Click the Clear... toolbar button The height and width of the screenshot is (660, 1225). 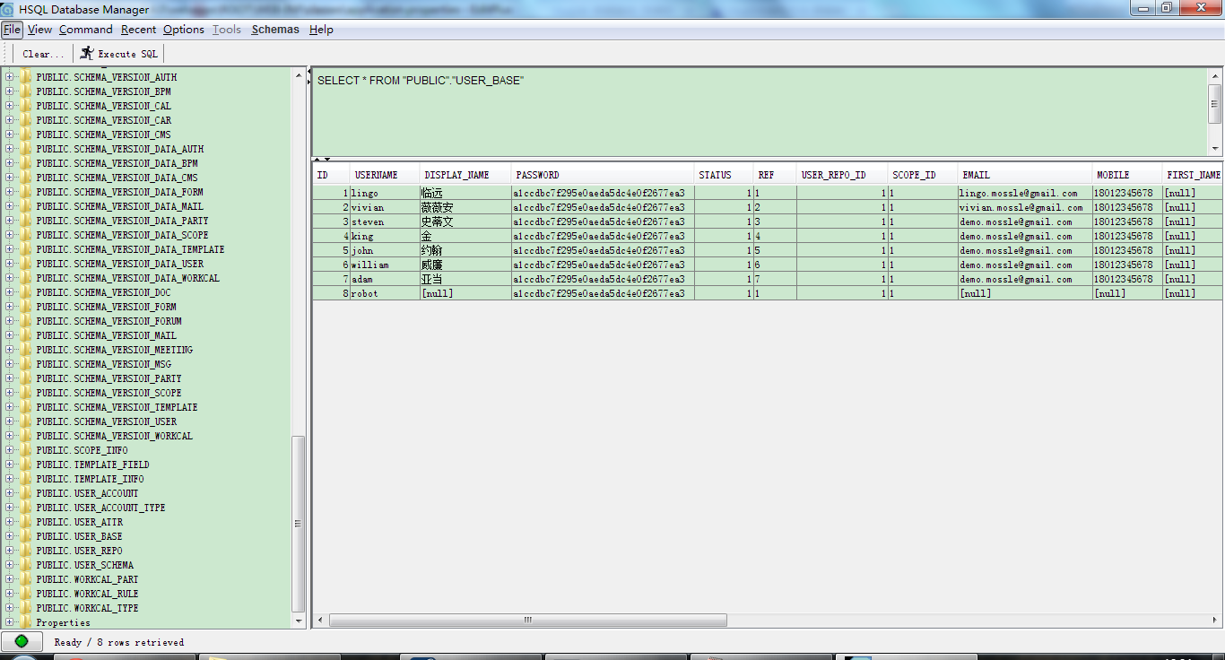point(43,54)
